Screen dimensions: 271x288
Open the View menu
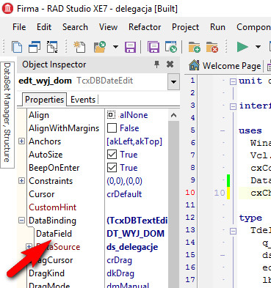(x=108, y=27)
